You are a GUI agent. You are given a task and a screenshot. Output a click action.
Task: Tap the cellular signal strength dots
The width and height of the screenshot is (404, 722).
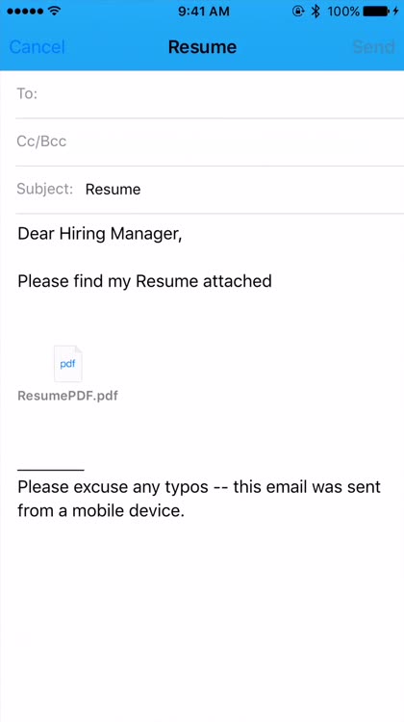(25, 12)
